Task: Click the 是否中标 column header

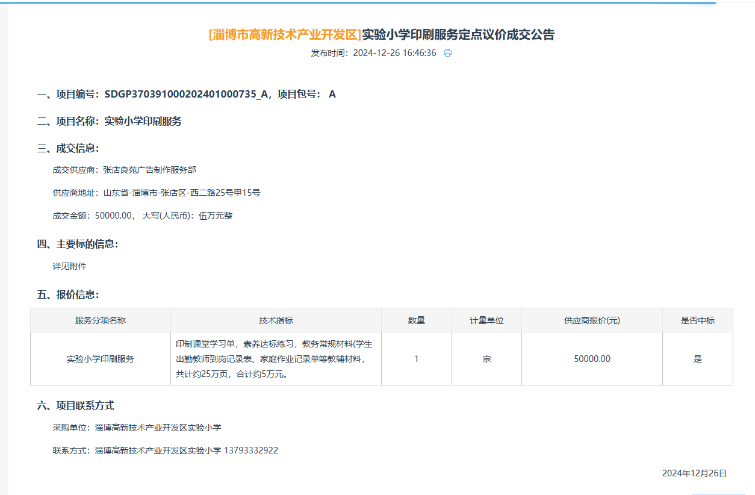Action: pyautogui.click(x=697, y=320)
